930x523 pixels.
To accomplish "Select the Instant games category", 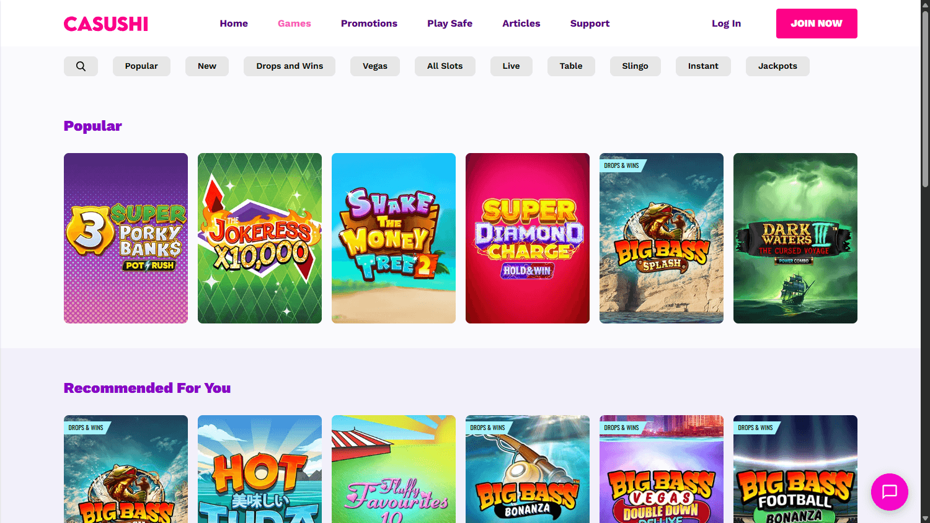I will pos(703,66).
